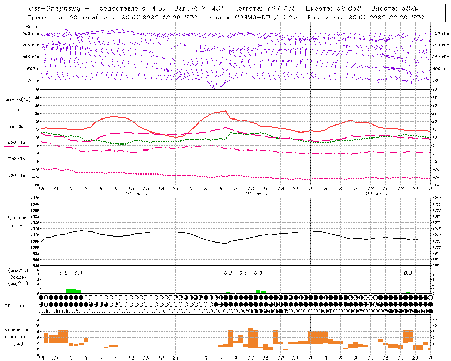Click the 'Облачность' cloud cover label
The width and height of the screenshot is (451, 361).
[x=18, y=306]
